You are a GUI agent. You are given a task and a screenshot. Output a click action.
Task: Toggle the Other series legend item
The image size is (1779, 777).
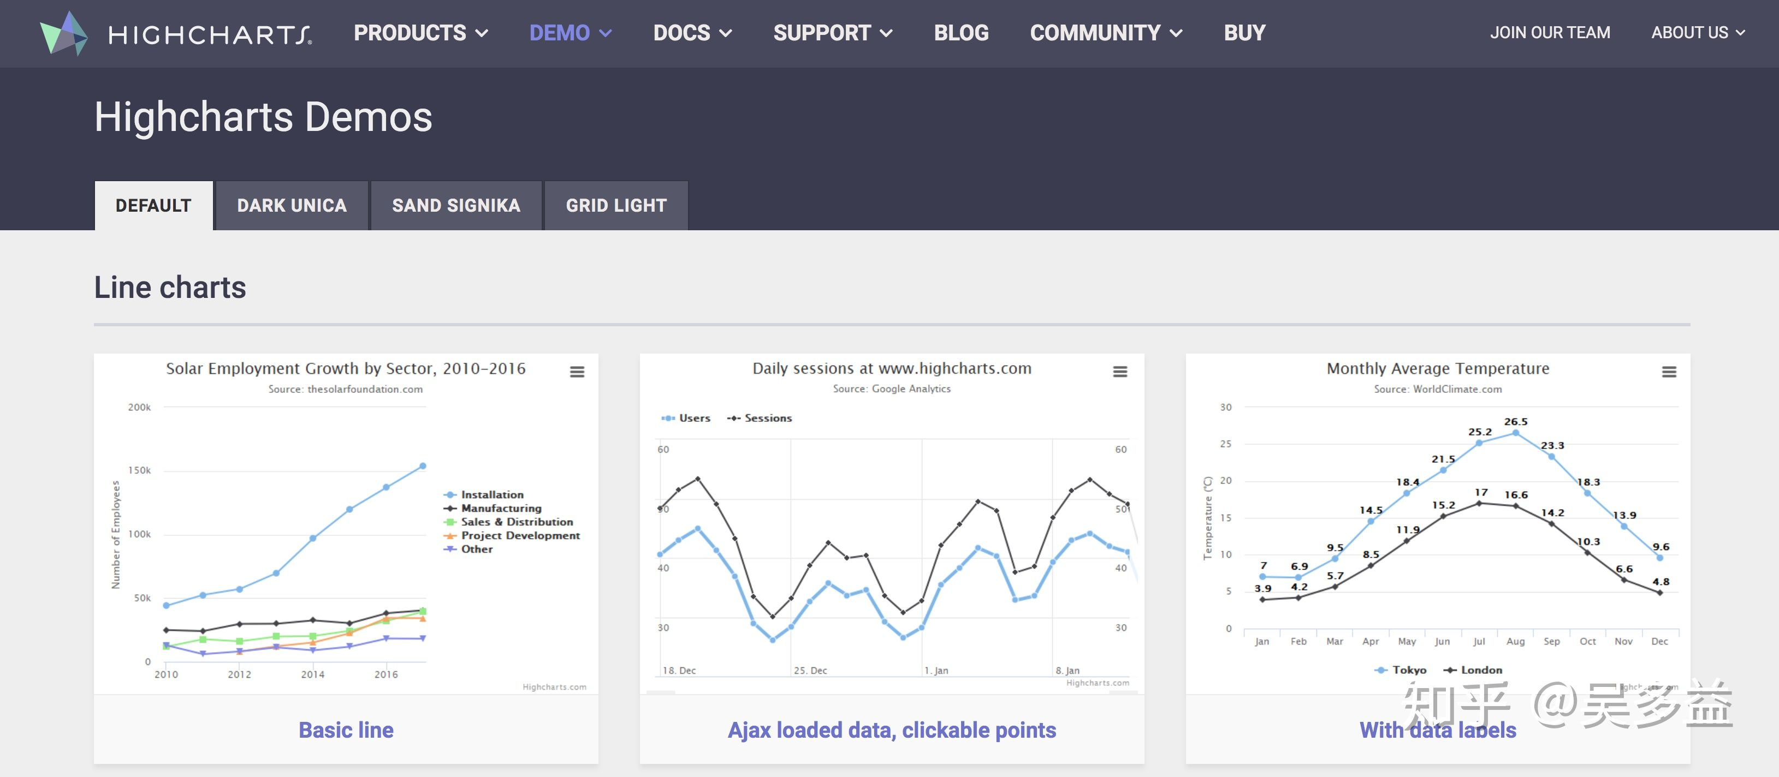tap(469, 549)
